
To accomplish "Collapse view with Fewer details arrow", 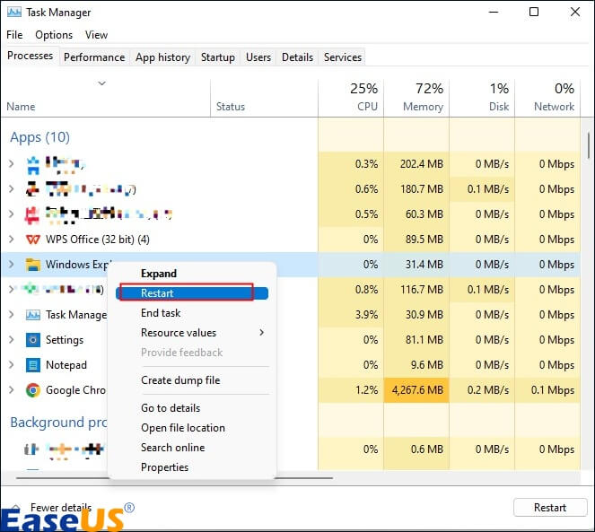I will coord(15,506).
